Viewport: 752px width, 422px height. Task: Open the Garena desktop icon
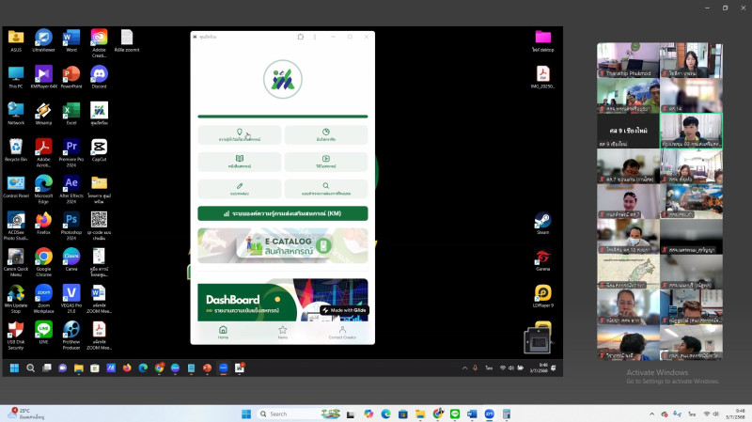pyautogui.click(x=542, y=259)
